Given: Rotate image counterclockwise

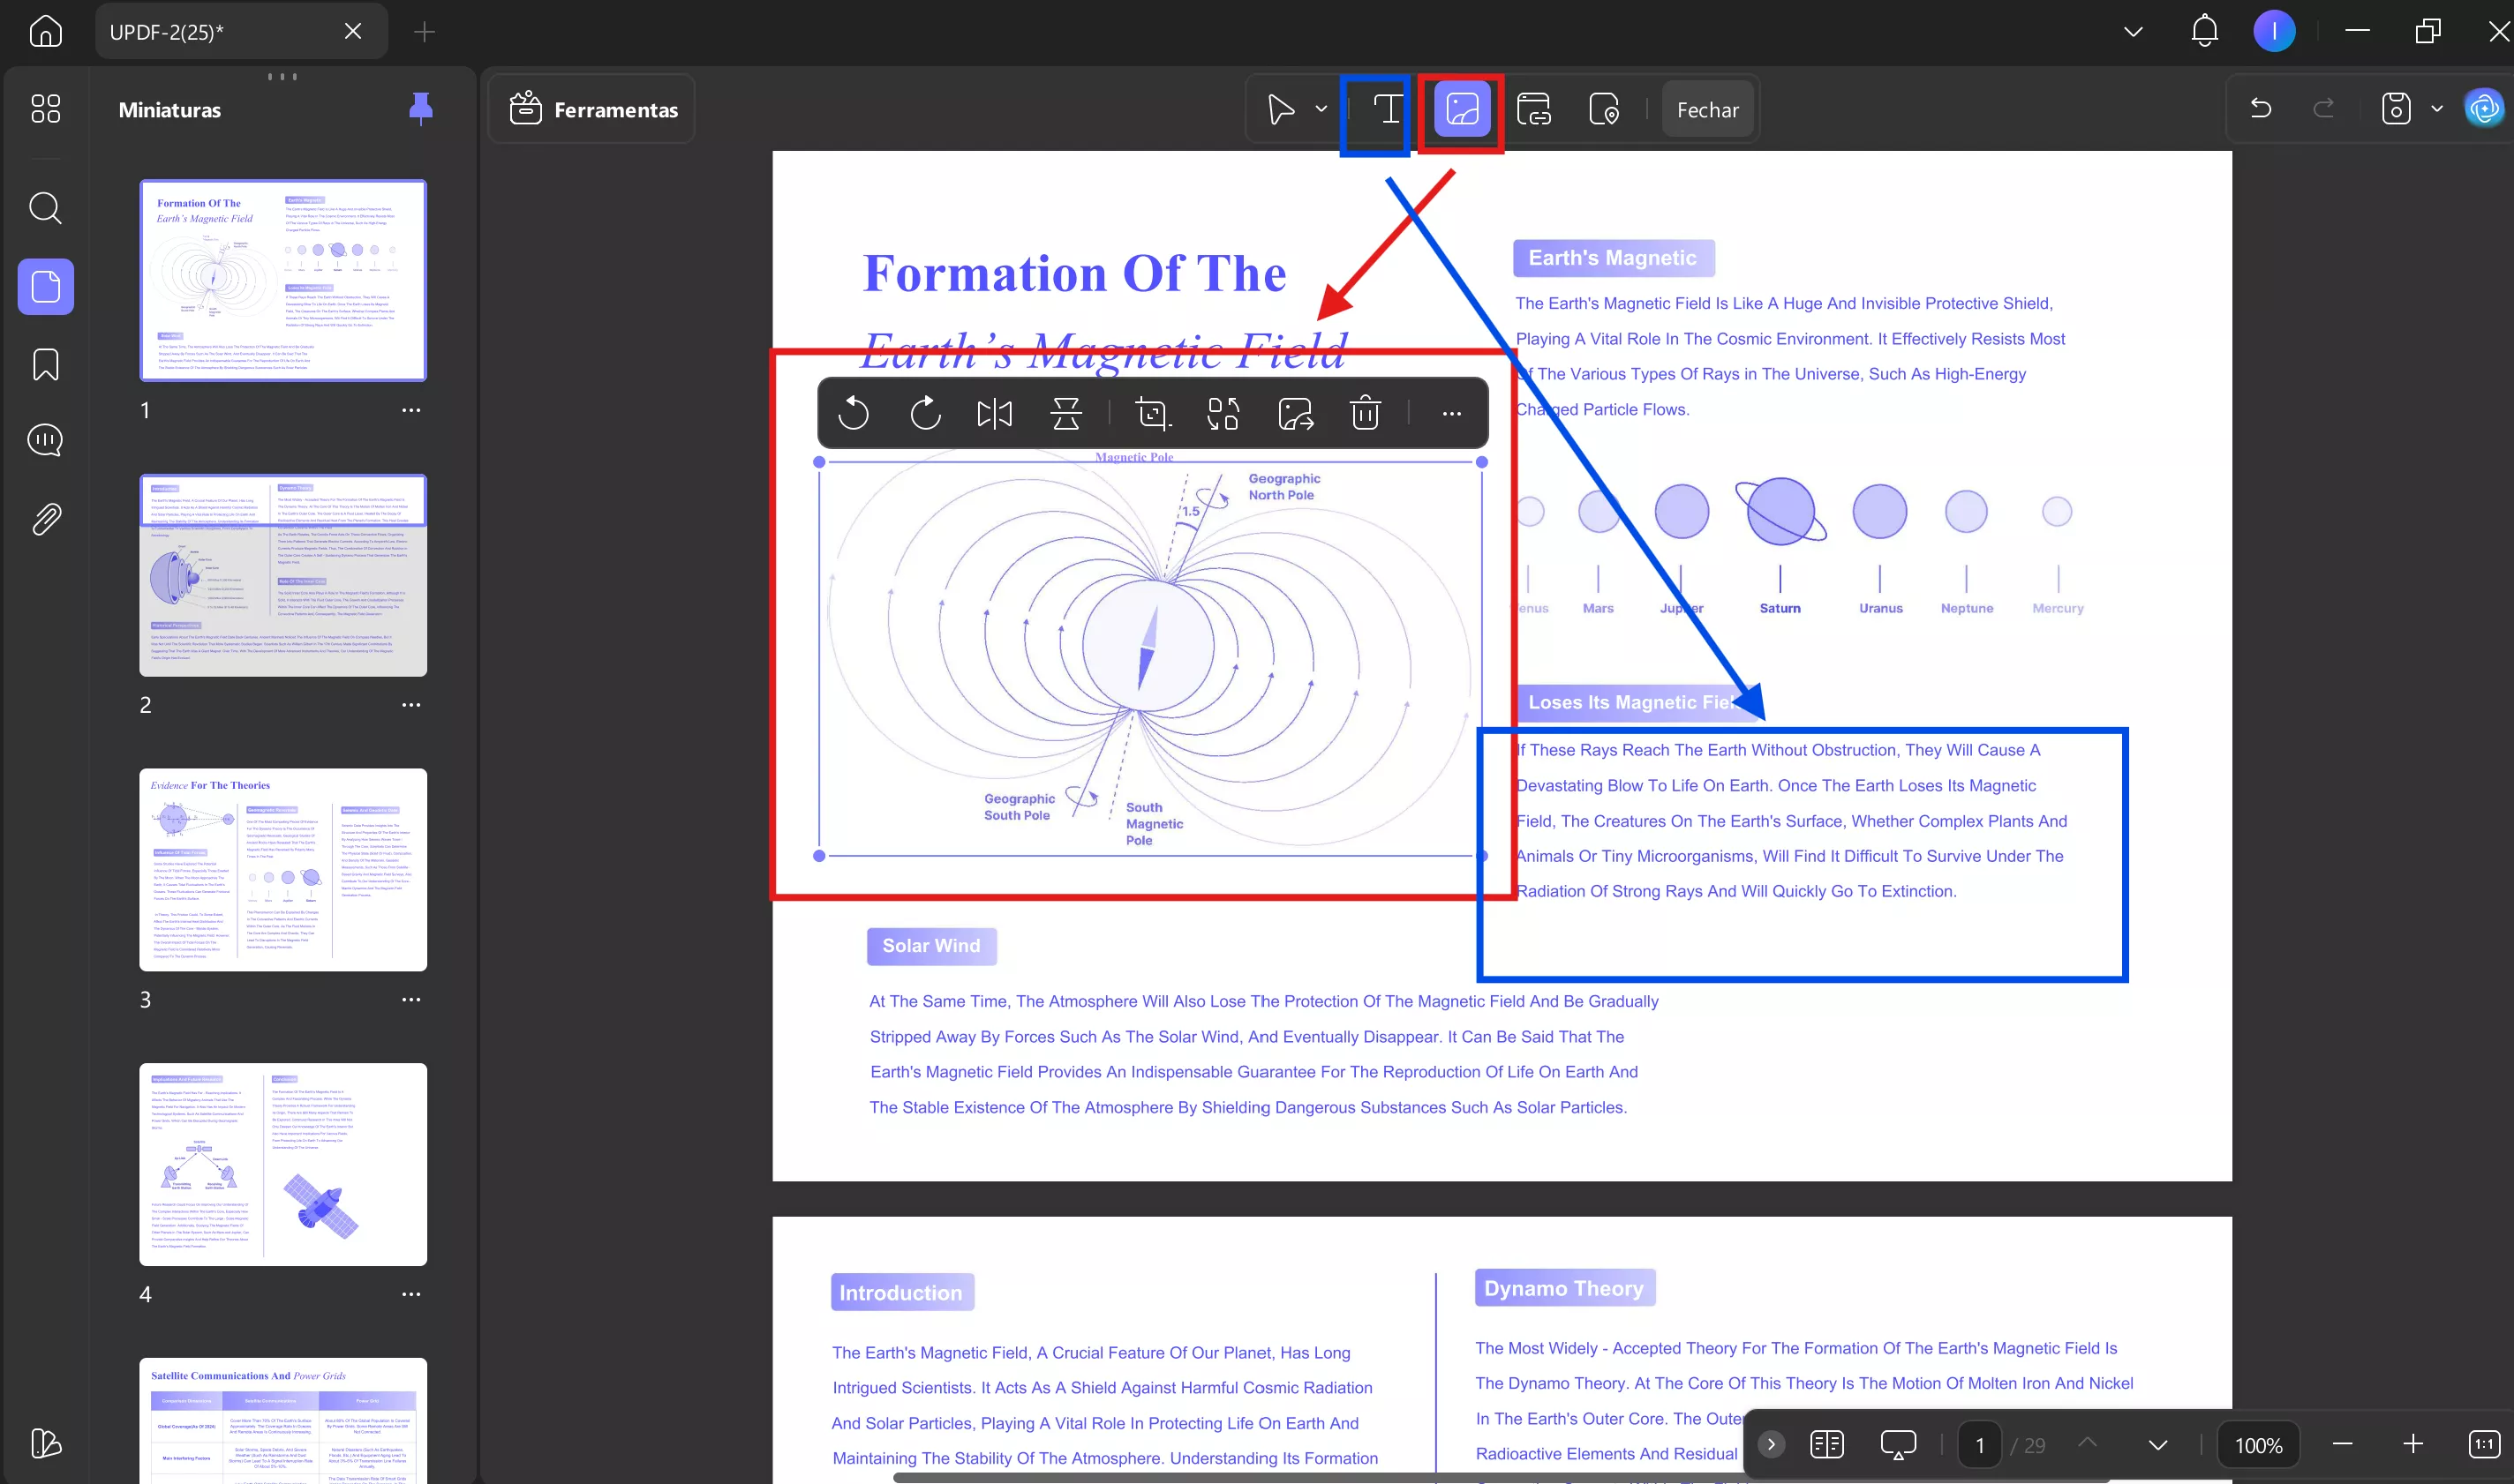Looking at the screenshot, I should pos(854,413).
